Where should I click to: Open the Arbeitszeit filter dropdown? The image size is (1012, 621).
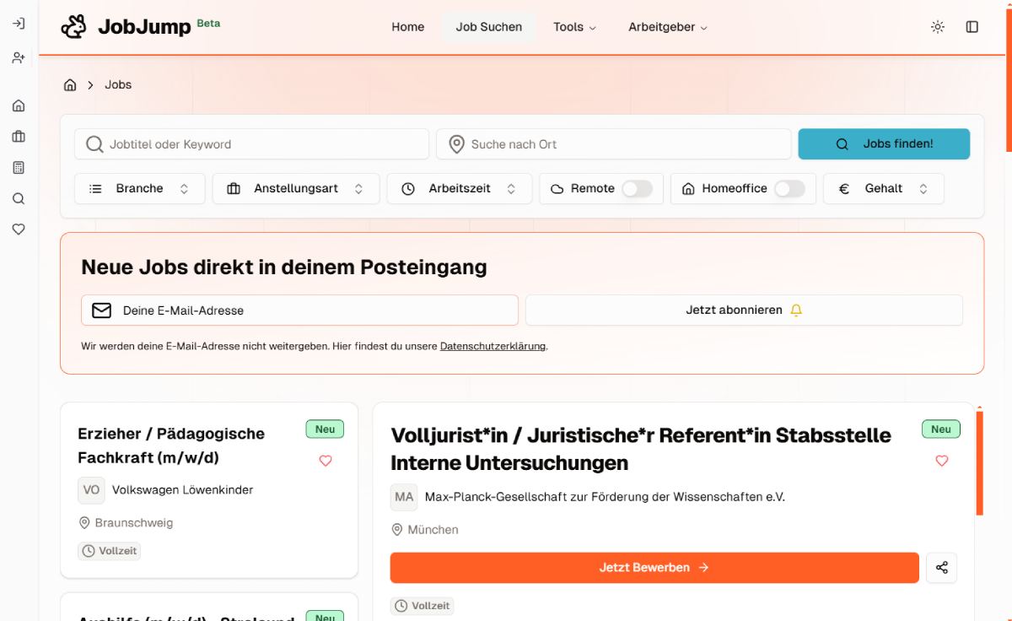coord(460,189)
